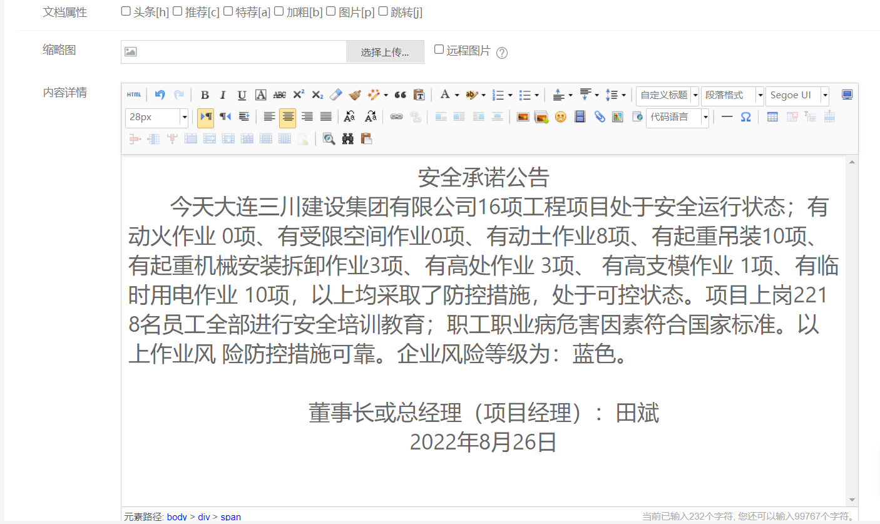Add a character border to text

click(261, 95)
